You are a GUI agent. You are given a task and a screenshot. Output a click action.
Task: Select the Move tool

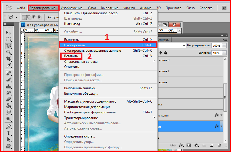pos(9,32)
